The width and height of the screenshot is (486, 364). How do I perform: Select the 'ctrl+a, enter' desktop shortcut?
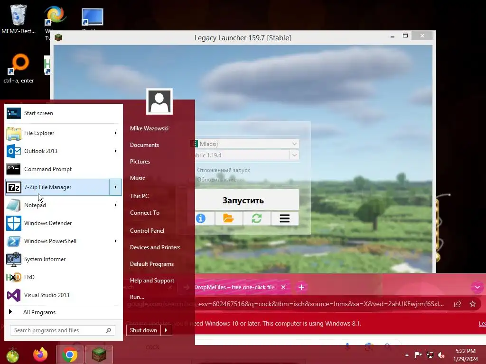[19, 69]
